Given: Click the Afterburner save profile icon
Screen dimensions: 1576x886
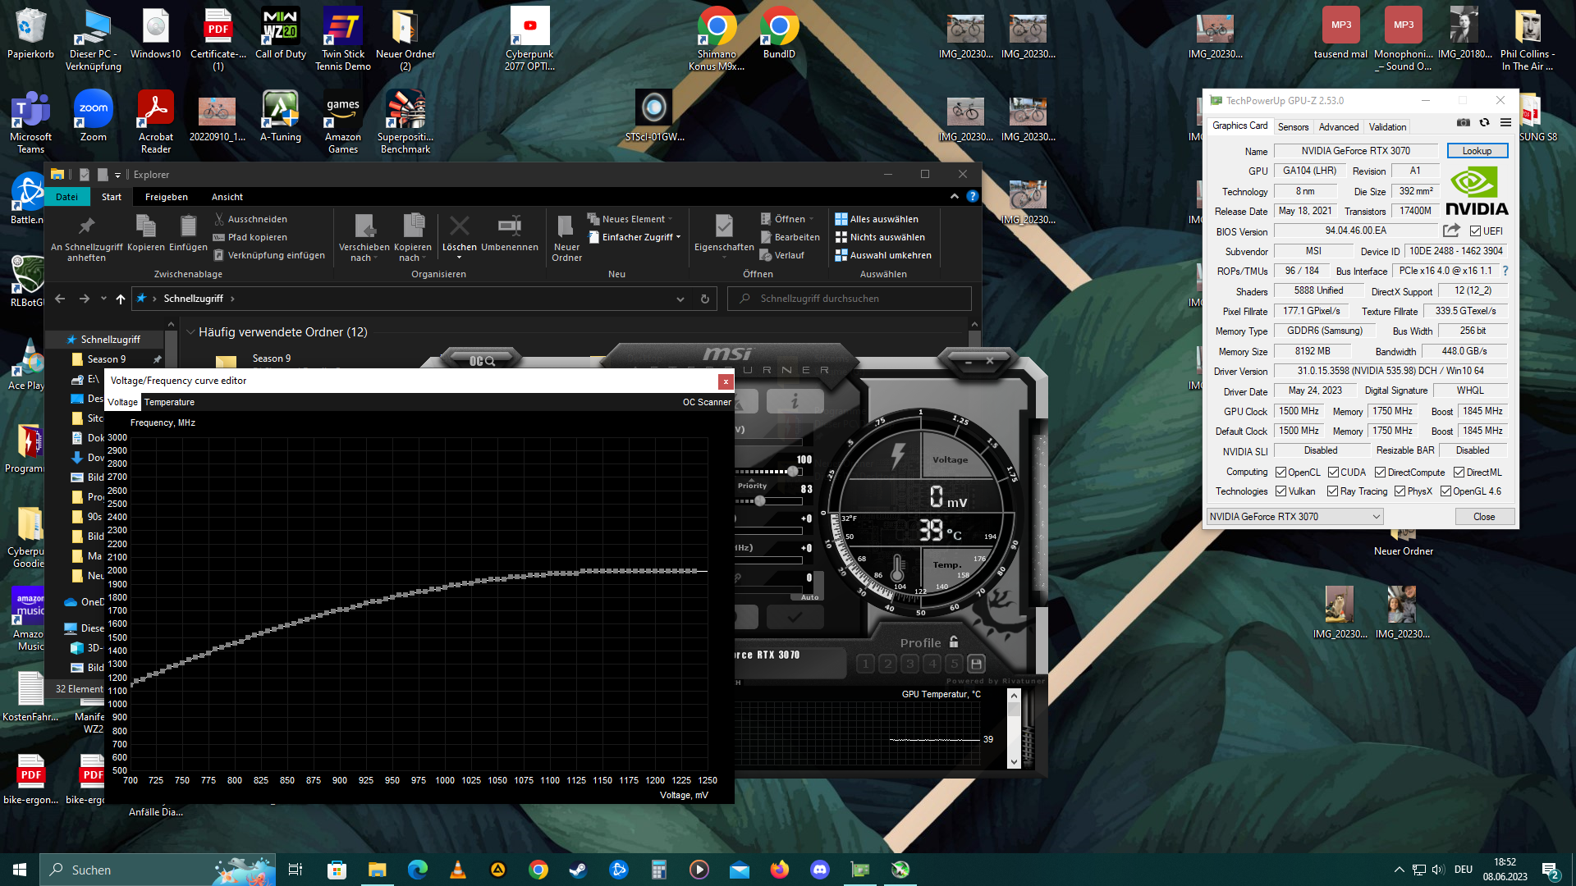Looking at the screenshot, I should coord(976,664).
